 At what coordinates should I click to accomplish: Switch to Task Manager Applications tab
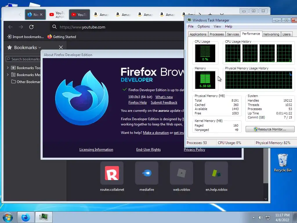[x=198, y=34]
